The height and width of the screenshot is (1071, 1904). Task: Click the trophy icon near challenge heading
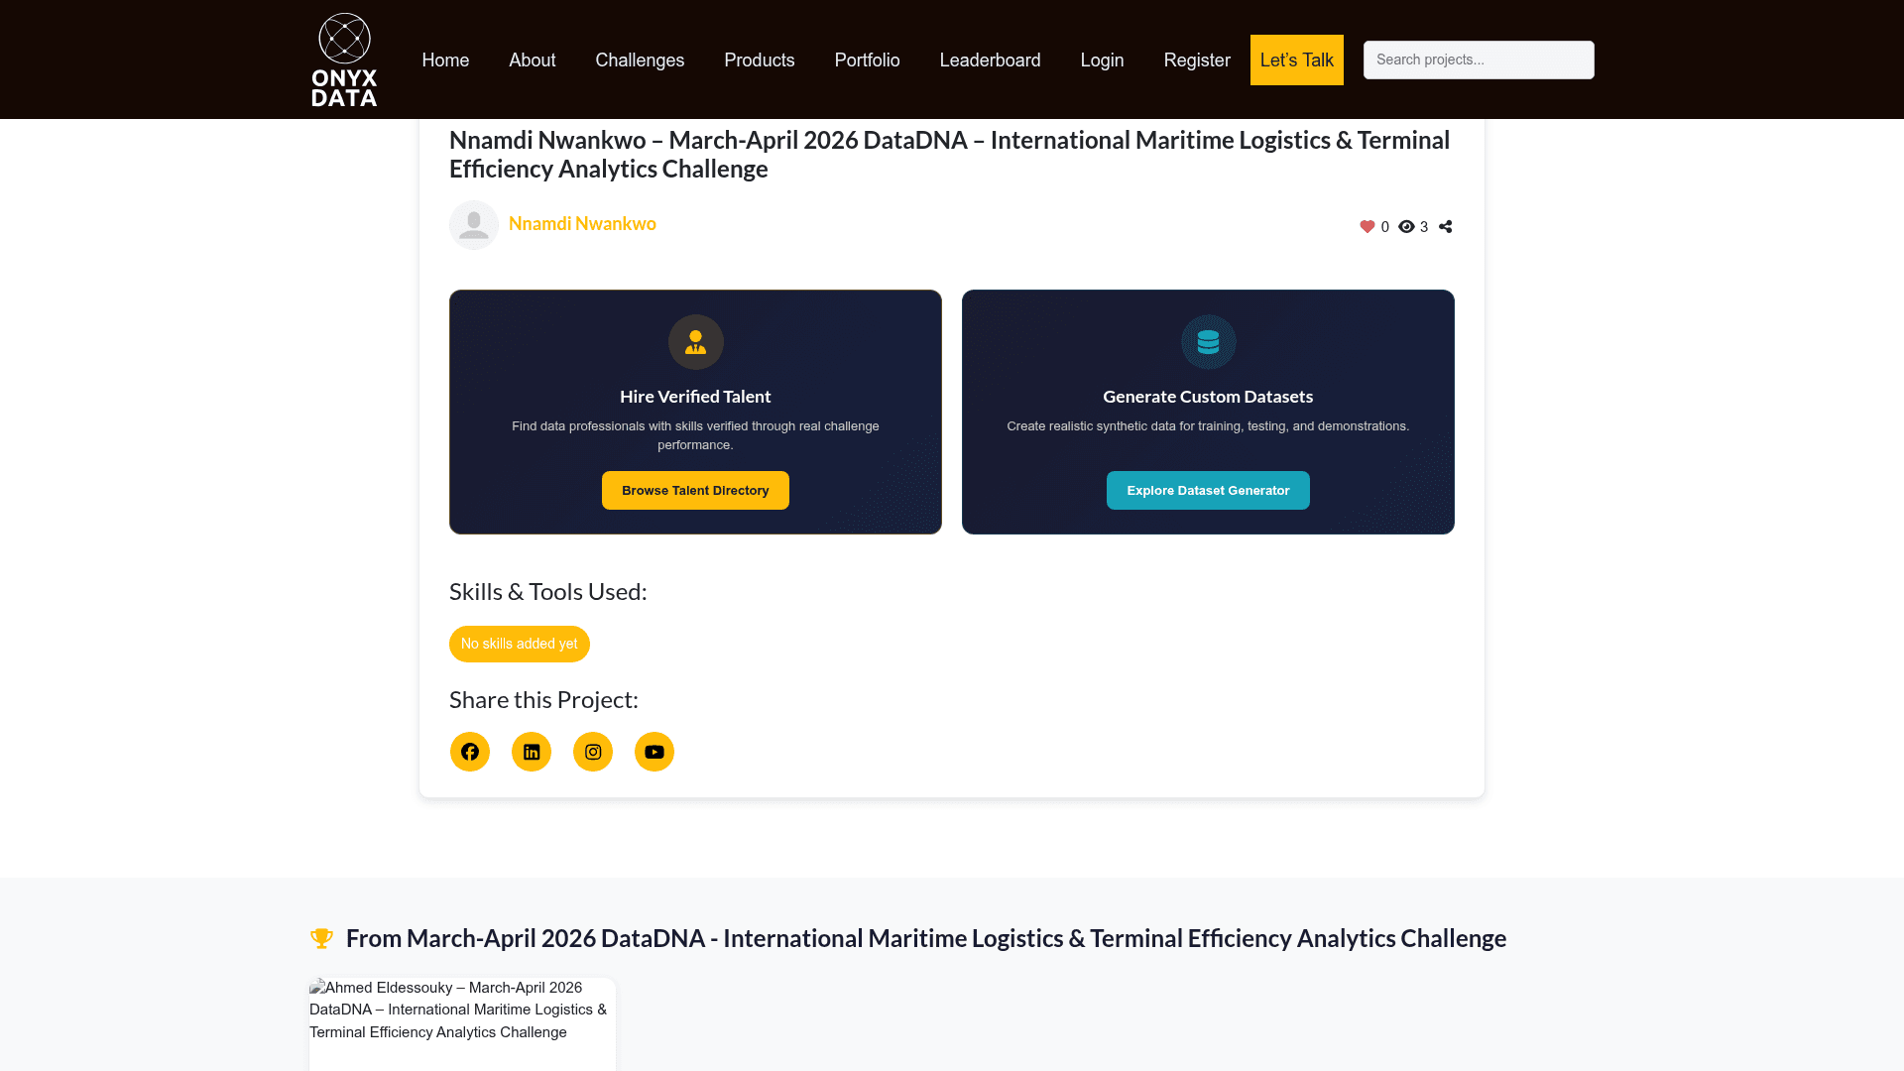click(321, 938)
